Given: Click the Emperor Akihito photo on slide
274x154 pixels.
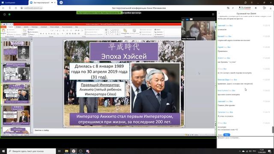Looking at the screenshot, I should 155,88.
